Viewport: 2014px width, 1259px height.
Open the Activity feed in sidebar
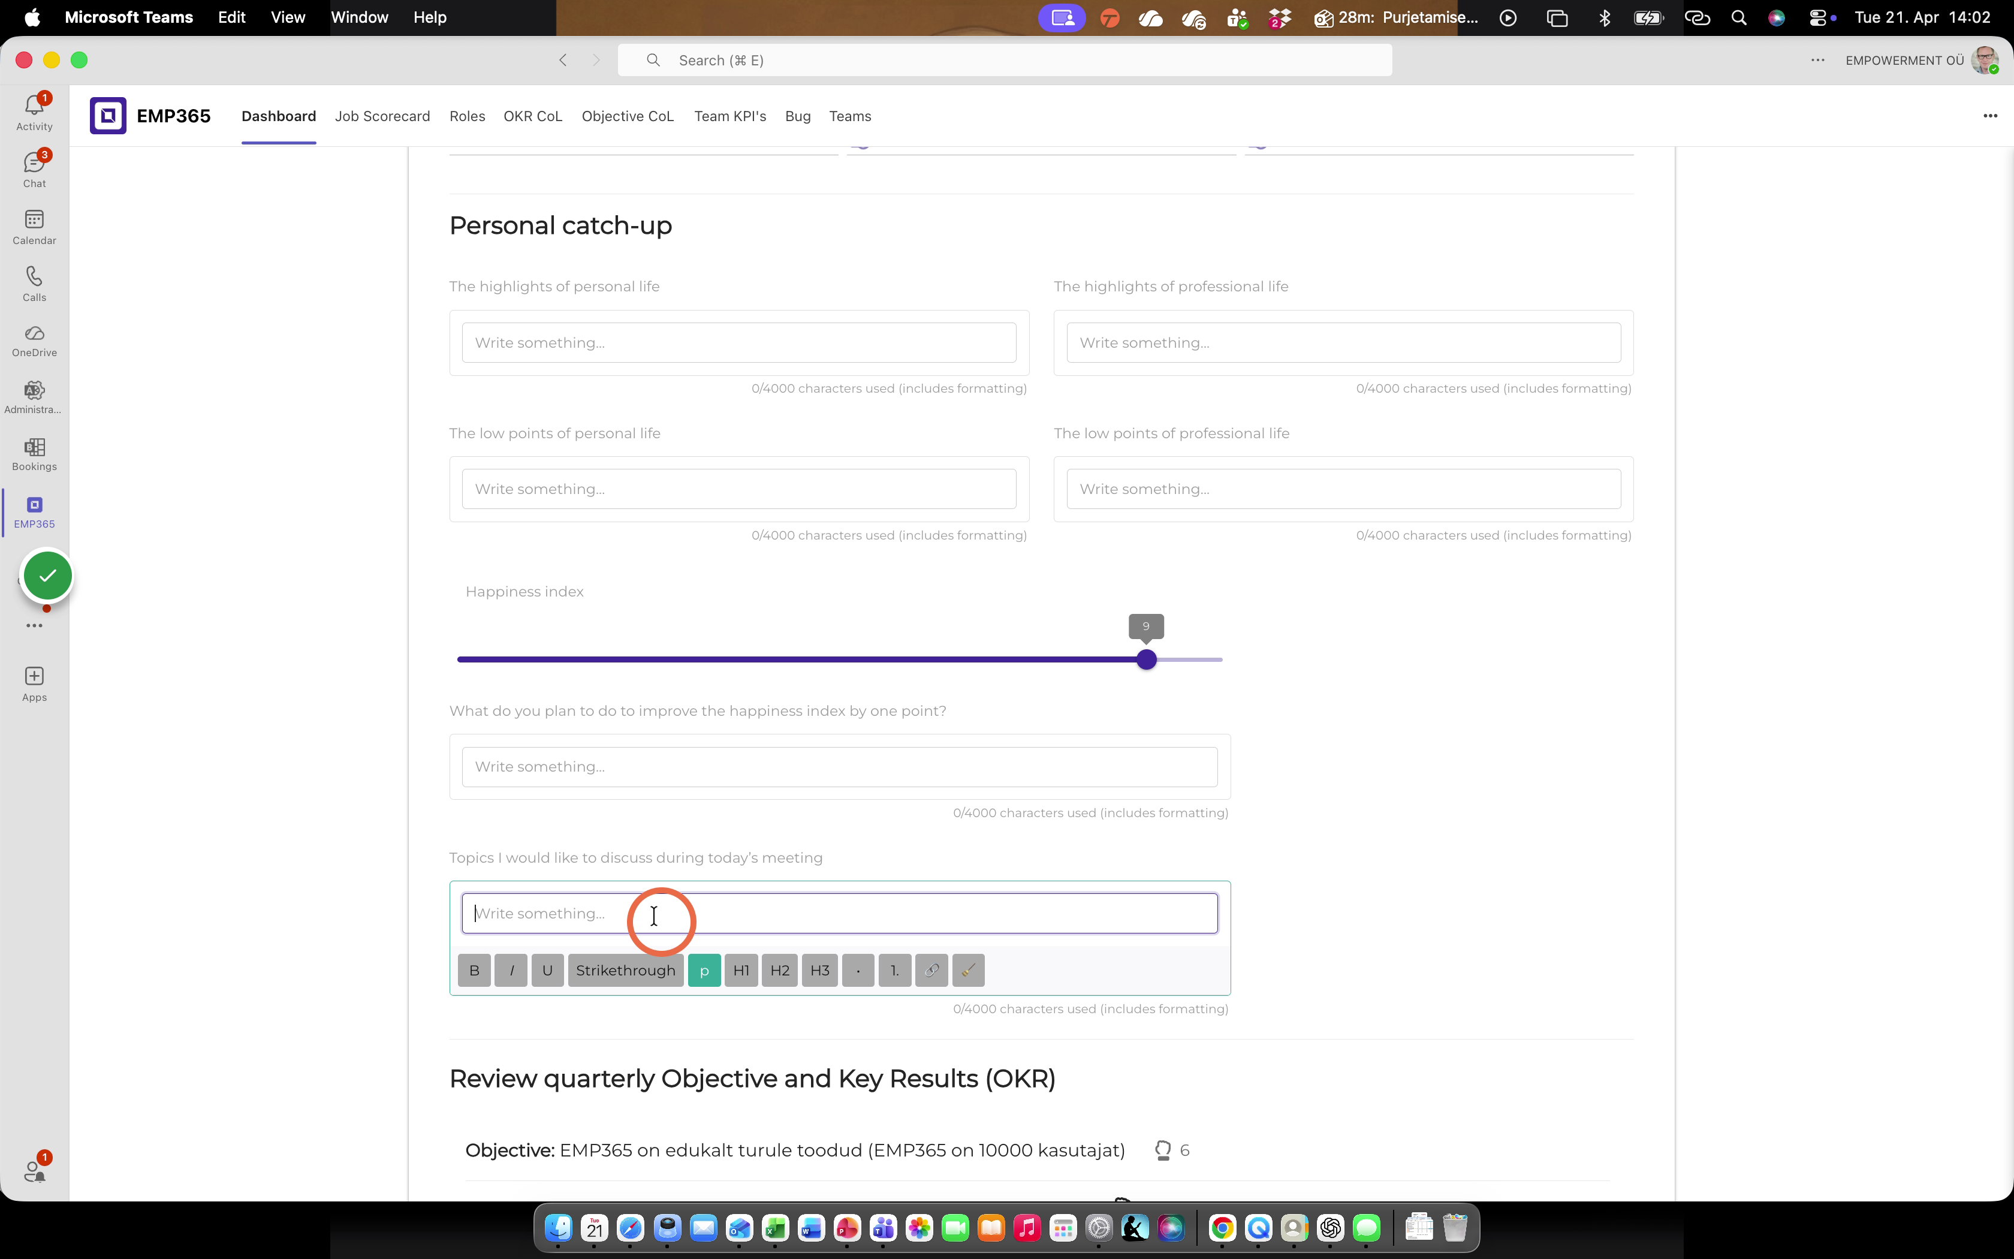34,112
